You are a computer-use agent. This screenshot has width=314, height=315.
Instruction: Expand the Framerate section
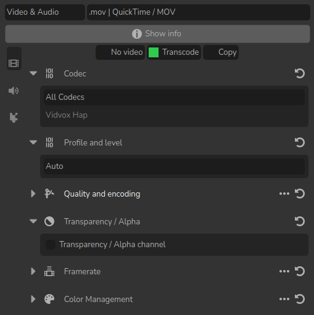(33, 271)
